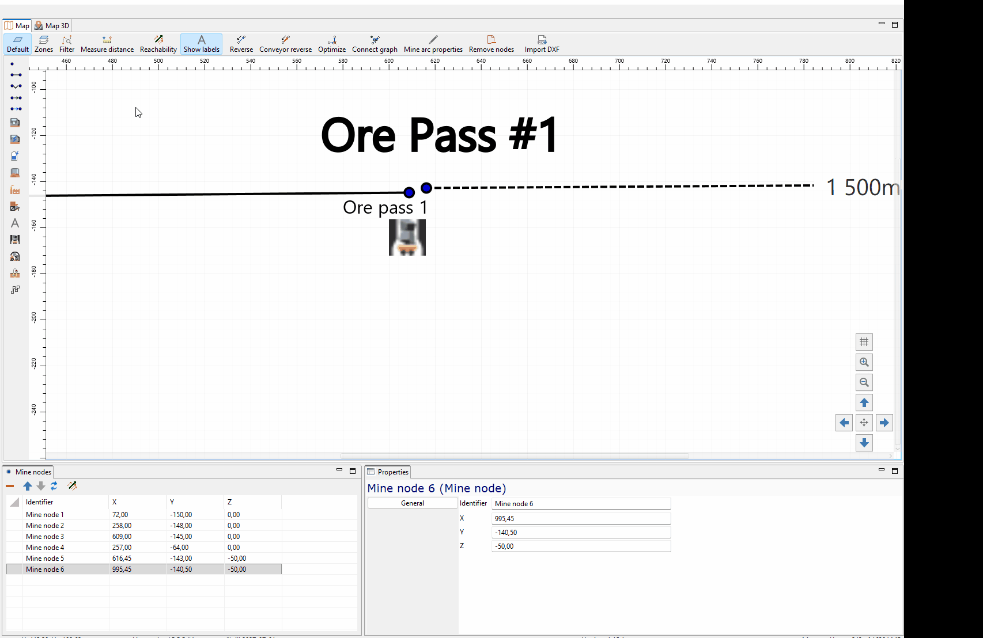Select the blue arrow directed arc tool
Screen dimensions: 983x638
[16, 109]
